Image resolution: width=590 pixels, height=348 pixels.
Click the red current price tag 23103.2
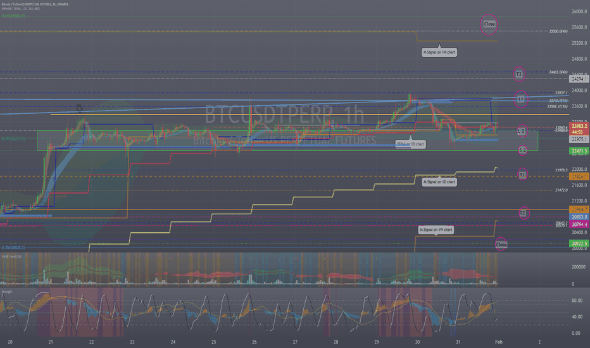(580, 126)
